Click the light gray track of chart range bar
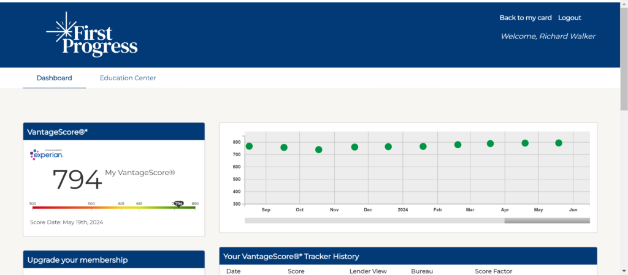Screen dimensions: 628x275 point(374,220)
